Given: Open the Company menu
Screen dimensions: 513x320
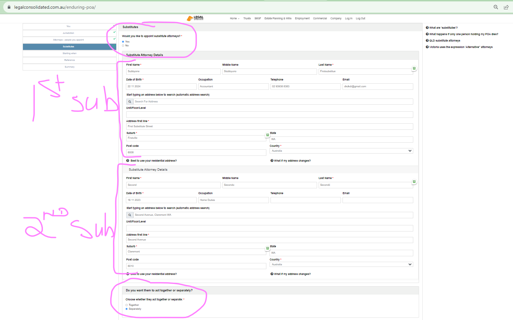Looking at the screenshot, I should [336, 18].
